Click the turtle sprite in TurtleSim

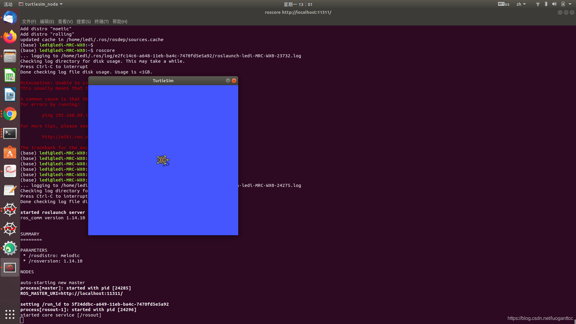[x=163, y=160]
